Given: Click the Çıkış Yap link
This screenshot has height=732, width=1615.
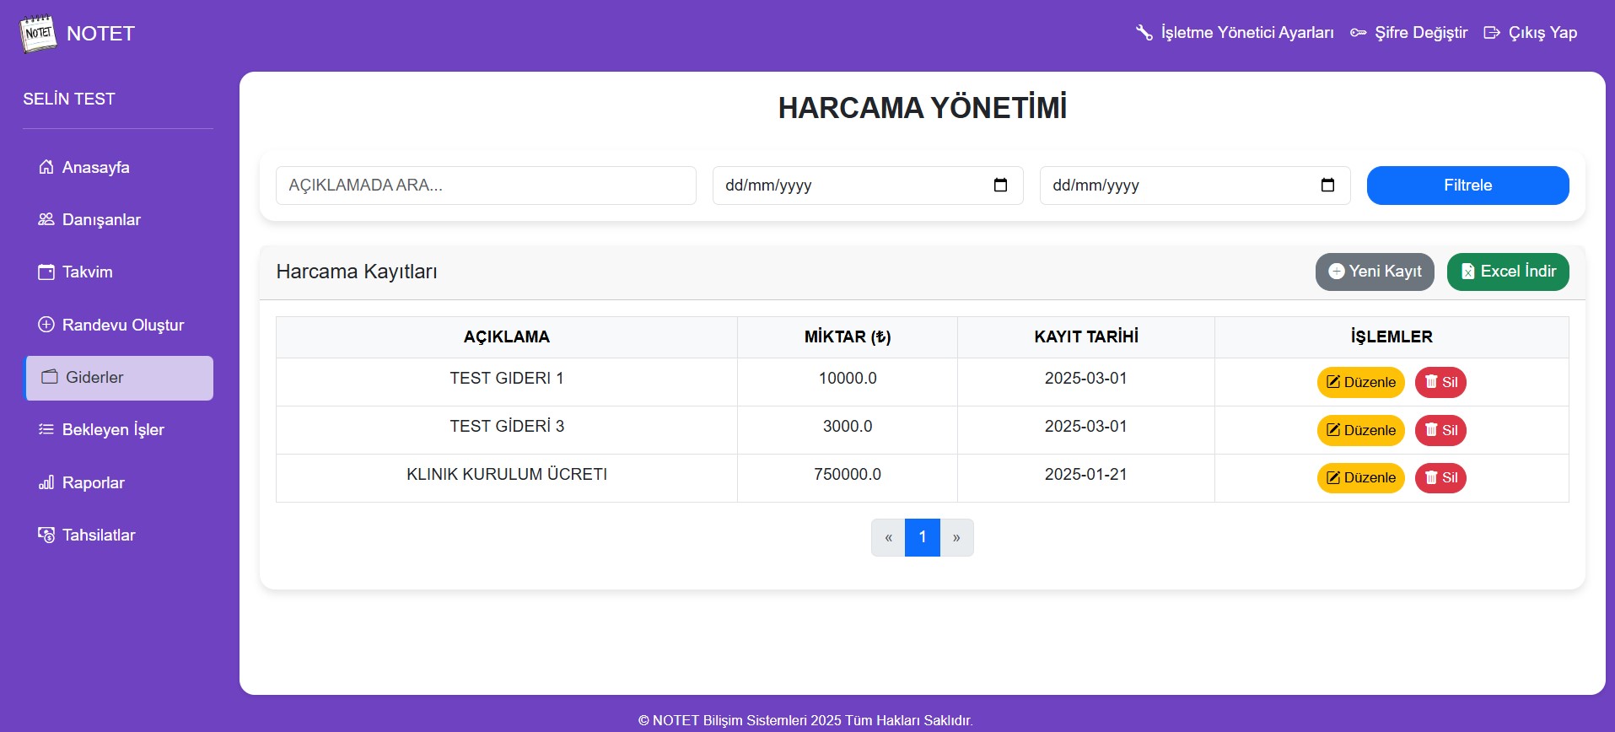Looking at the screenshot, I should coord(1531,33).
